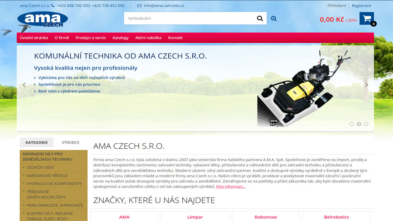Screen dimensions: 393x221
Task: Click the Vyhledávání search field
Action: [190, 18]
